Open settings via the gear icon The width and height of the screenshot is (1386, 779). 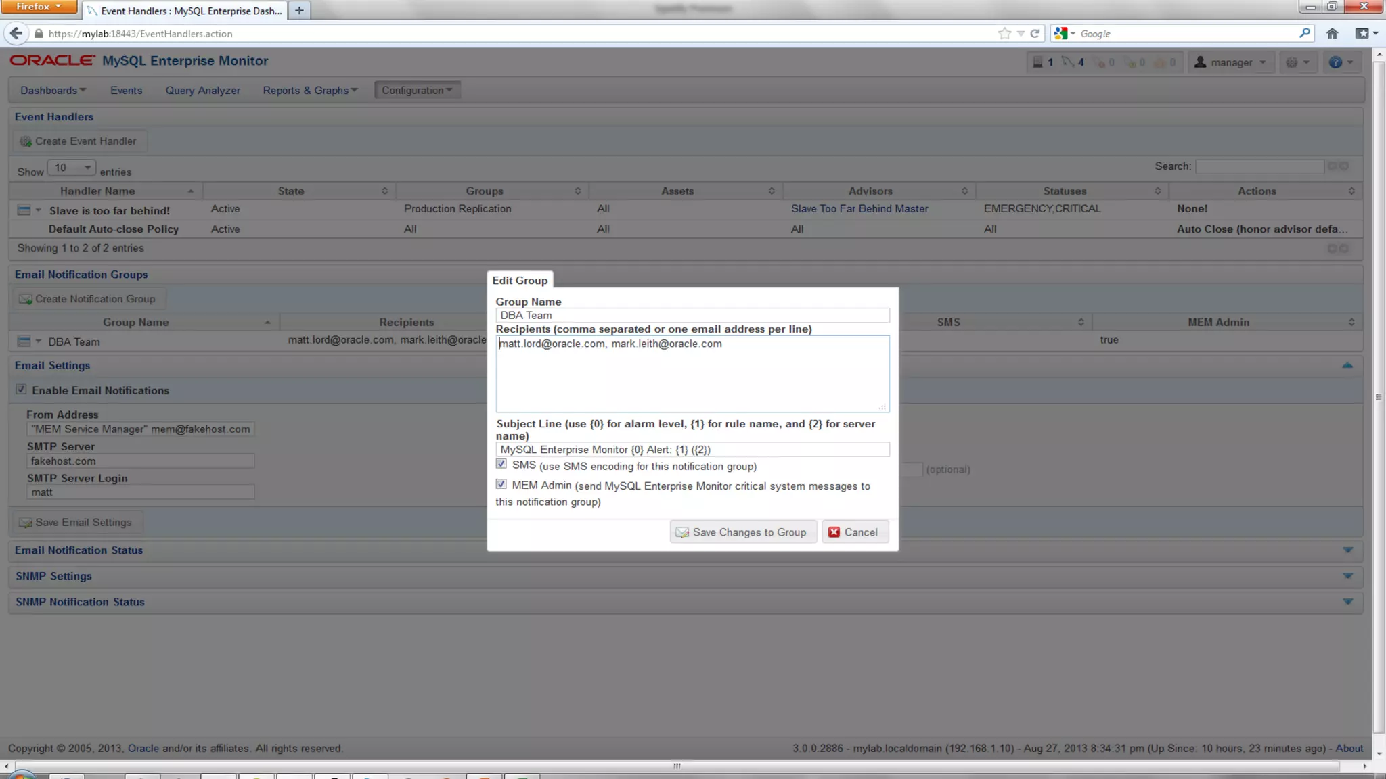pyautogui.click(x=1292, y=62)
